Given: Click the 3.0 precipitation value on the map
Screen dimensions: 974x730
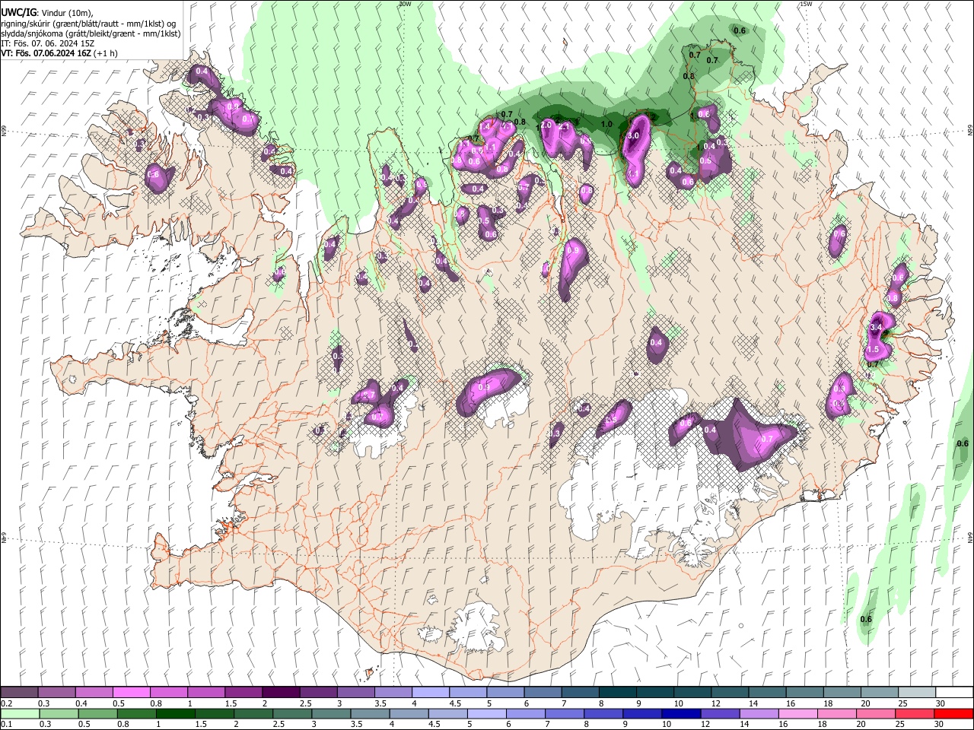Looking at the screenshot, I should pos(633,135).
